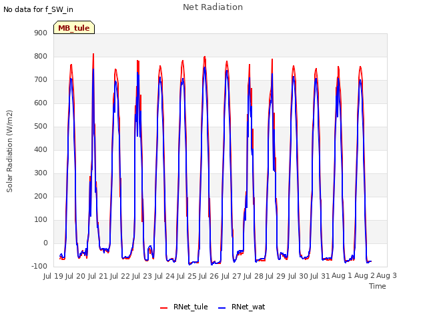Image resolution: width=427 pixels, height=320 pixels.
Task: Click the Aug 2 x-axis date label
Action: point(364,275)
